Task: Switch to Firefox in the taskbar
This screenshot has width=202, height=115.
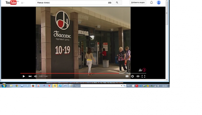Action: pyautogui.click(x=33, y=86)
